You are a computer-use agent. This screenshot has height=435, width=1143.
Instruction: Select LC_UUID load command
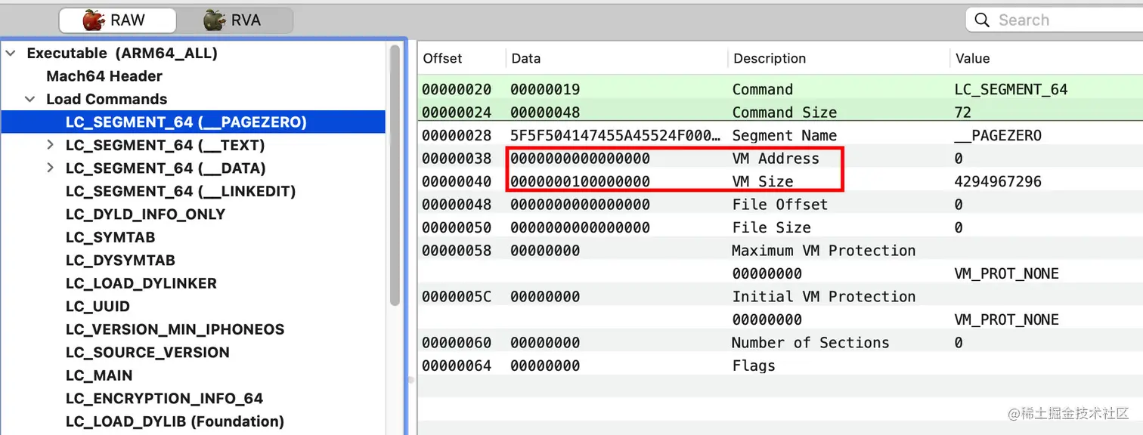point(98,307)
